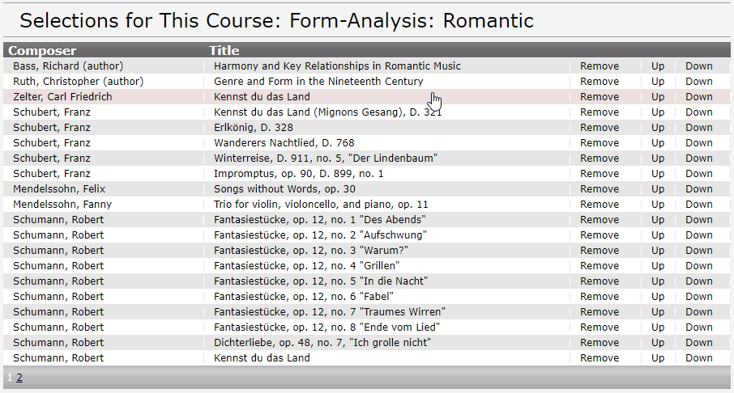This screenshot has width=734, height=393.
Task: Select title "Genre and Form in the Nineteenth Century"
Action: pos(318,82)
